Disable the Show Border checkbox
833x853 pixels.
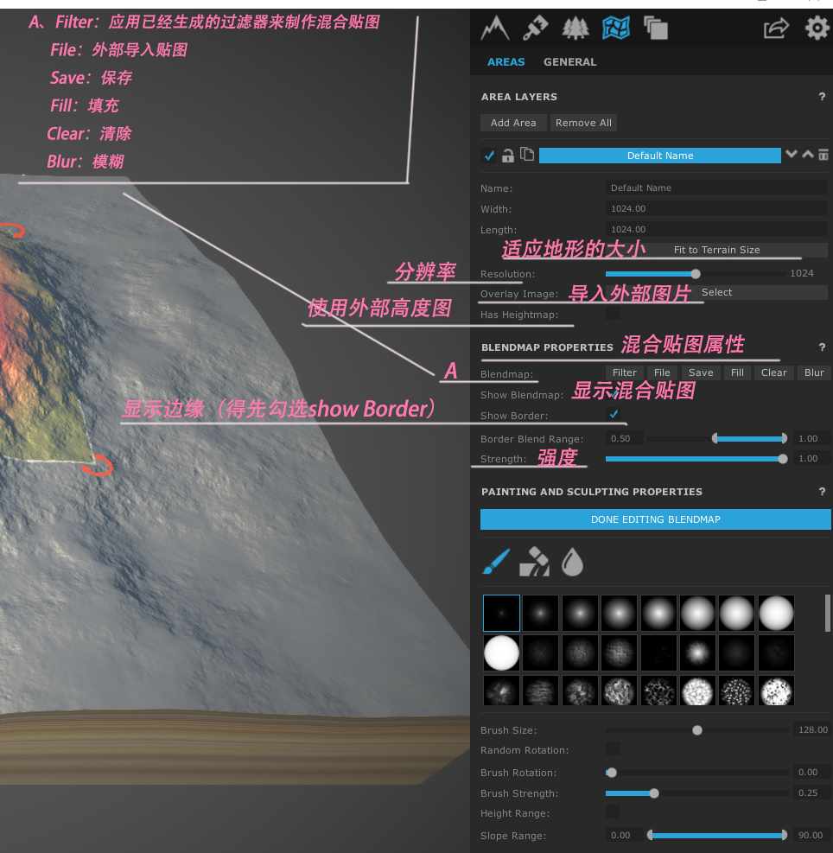(614, 414)
